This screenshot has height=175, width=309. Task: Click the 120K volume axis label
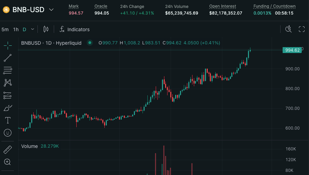(291, 160)
